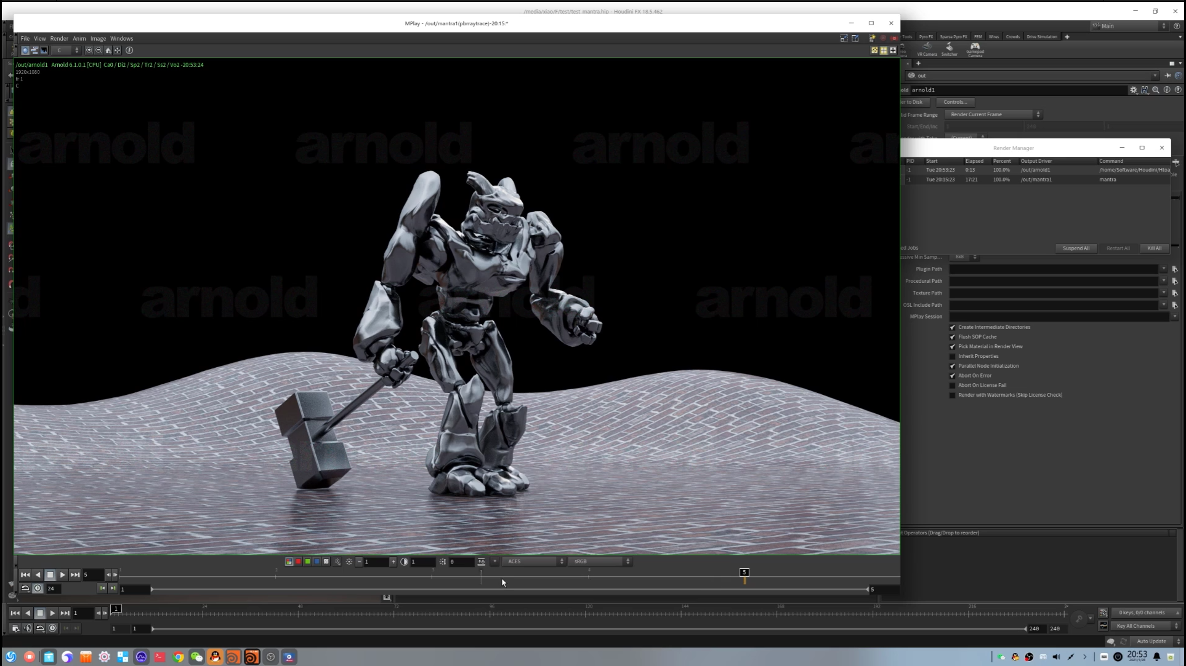Uncheck Flush SOP Cache

click(952, 337)
